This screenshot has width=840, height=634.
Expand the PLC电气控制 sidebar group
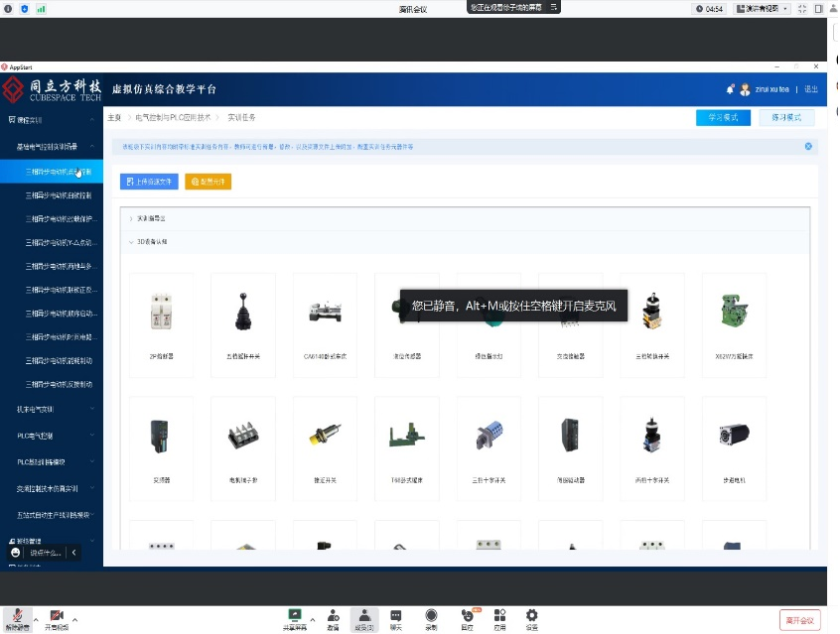(x=52, y=436)
